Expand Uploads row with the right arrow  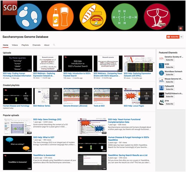coord(154,63)
